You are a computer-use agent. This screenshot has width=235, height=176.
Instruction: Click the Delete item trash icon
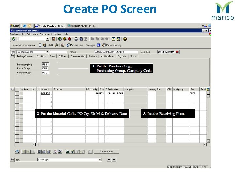click(39, 152)
